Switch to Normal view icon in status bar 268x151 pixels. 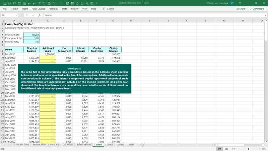(x=219, y=149)
